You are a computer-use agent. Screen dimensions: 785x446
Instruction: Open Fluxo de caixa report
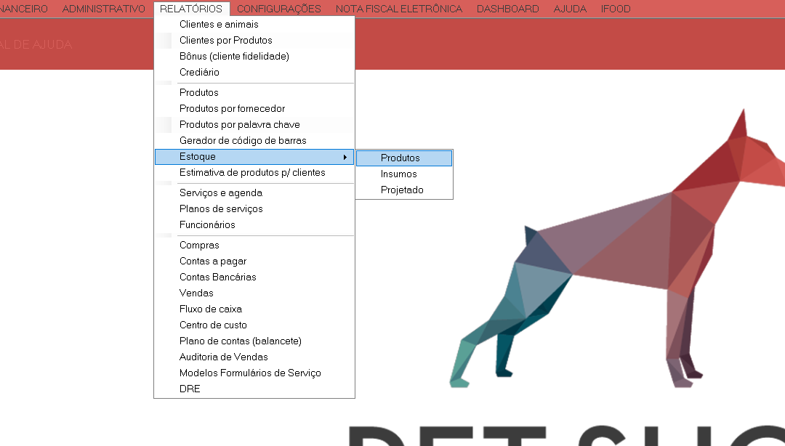point(254,309)
